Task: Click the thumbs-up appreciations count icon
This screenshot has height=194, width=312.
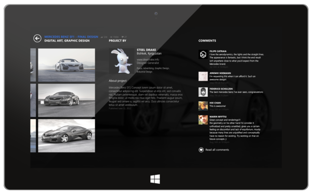Action: [102, 37]
